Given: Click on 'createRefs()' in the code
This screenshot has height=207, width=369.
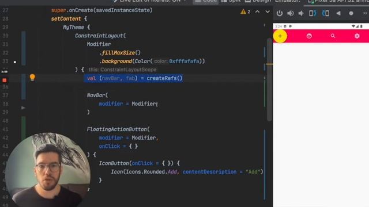Looking at the screenshot, I should click(164, 78).
